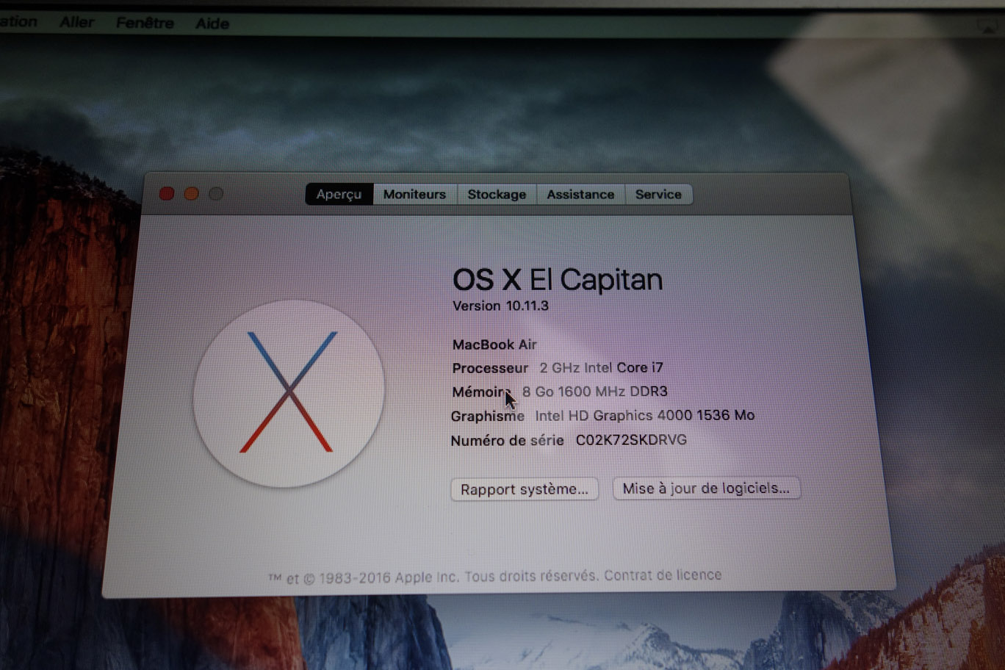
Task: Switch to the Aperçu tab
Action: click(339, 195)
